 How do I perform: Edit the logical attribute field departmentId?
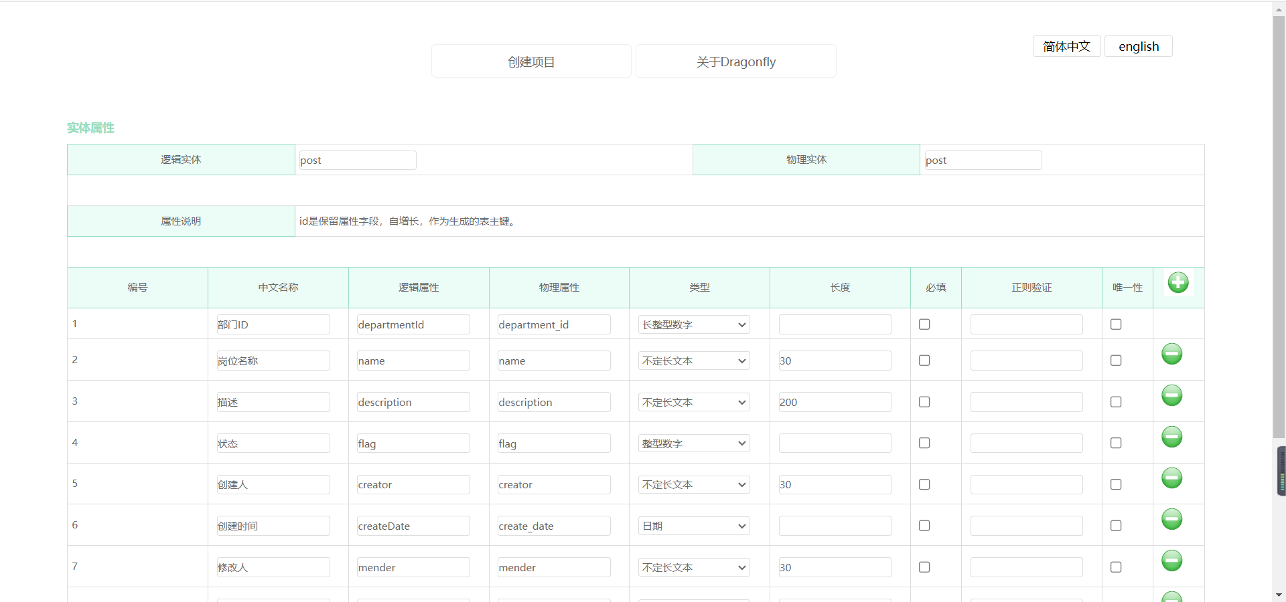coord(413,324)
